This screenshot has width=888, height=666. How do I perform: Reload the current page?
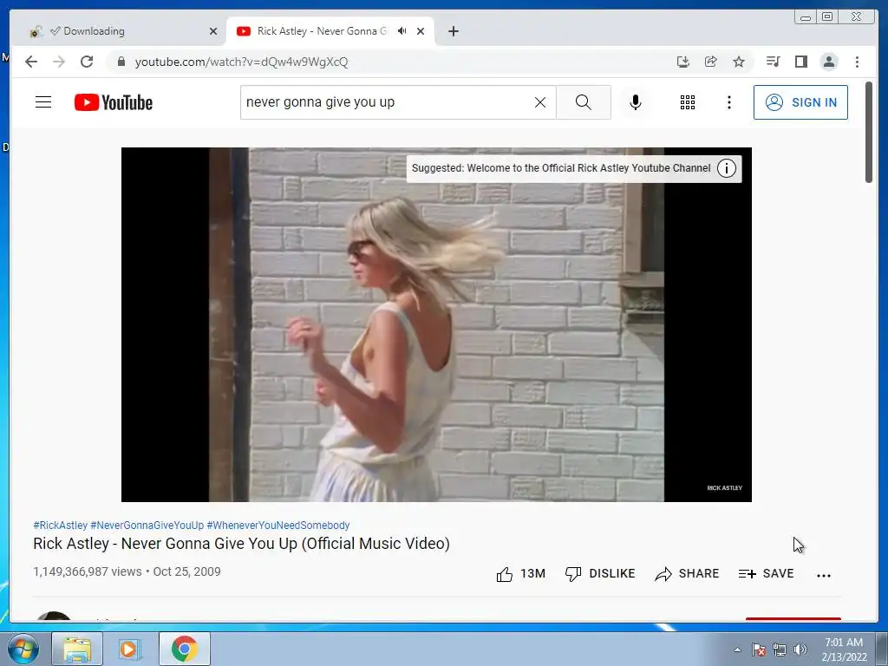coord(87,62)
